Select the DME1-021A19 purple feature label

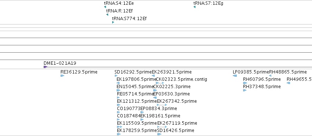point(60,63)
